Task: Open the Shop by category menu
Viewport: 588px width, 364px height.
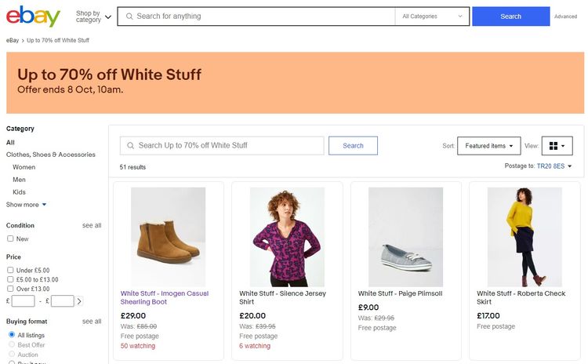Action: (93, 16)
